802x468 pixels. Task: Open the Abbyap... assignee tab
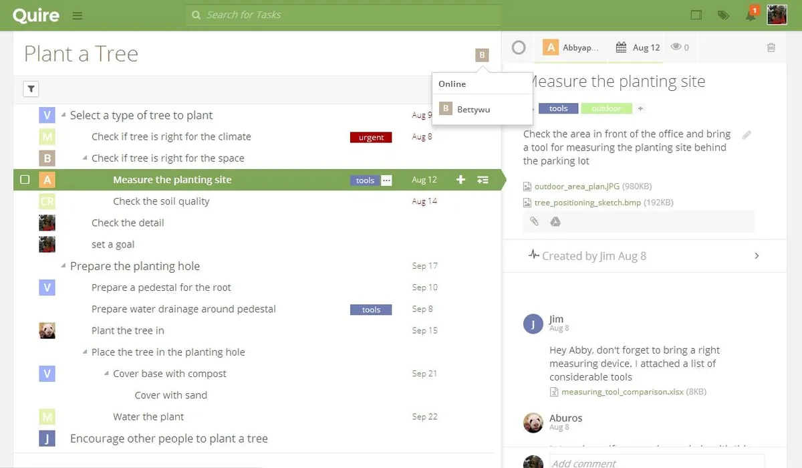point(572,47)
